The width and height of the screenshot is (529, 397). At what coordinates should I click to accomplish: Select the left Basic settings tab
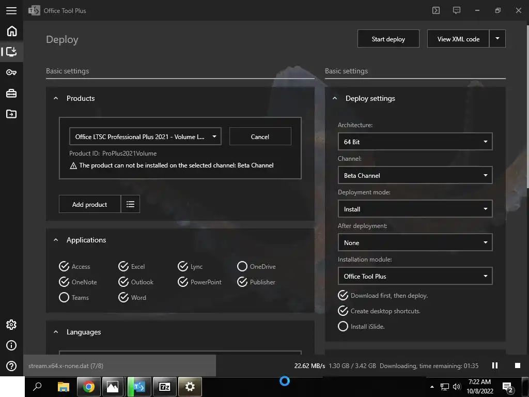pyautogui.click(x=68, y=71)
